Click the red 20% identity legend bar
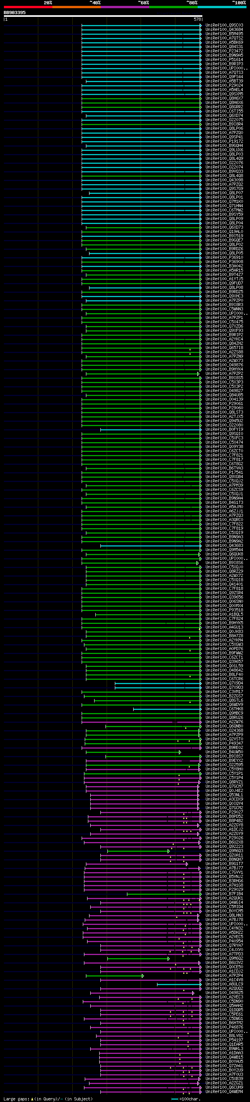The height and width of the screenshot is (1102, 250). pos(28,7)
